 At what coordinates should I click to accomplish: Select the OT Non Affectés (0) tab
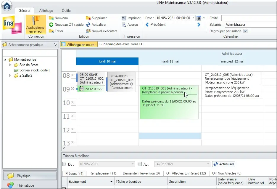click(x=227, y=173)
